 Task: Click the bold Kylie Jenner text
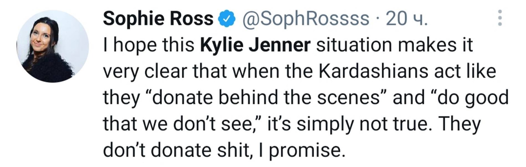255,45
